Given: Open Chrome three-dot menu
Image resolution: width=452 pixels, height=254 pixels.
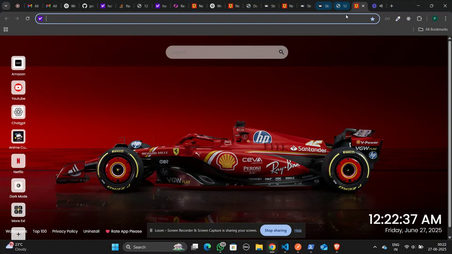Looking at the screenshot, I should tap(446, 19).
